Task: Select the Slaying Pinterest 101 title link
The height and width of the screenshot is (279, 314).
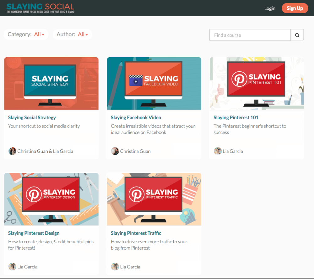Action: click(x=236, y=117)
